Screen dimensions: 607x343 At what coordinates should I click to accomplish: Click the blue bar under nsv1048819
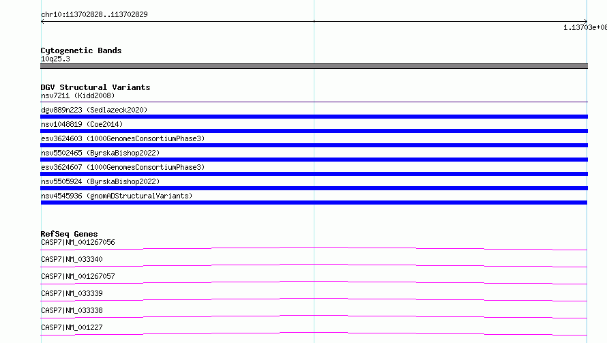[314, 131]
